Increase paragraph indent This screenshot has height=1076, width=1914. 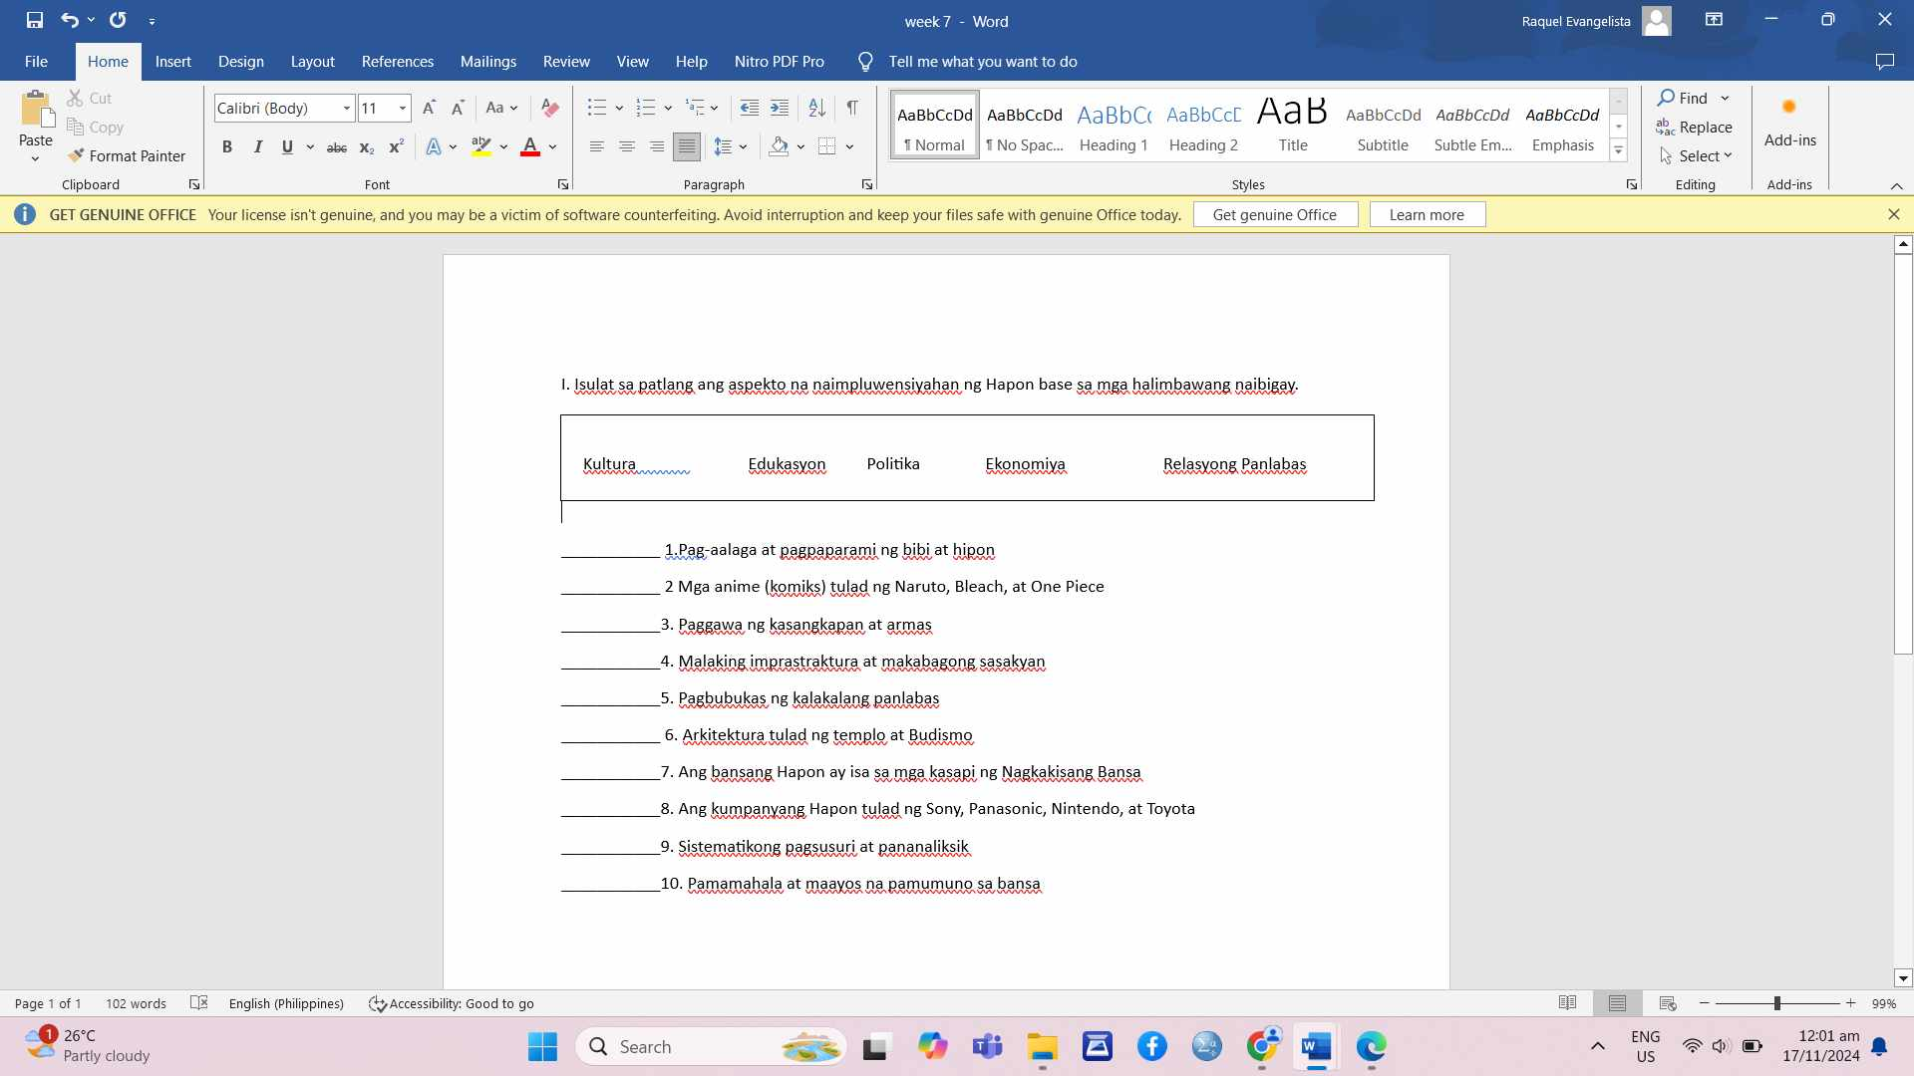coord(780,108)
